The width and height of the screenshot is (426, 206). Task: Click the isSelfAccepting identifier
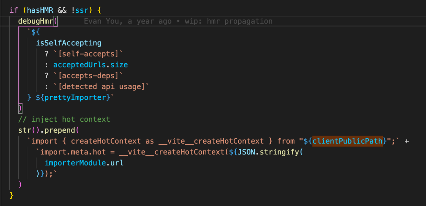[69, 43]
